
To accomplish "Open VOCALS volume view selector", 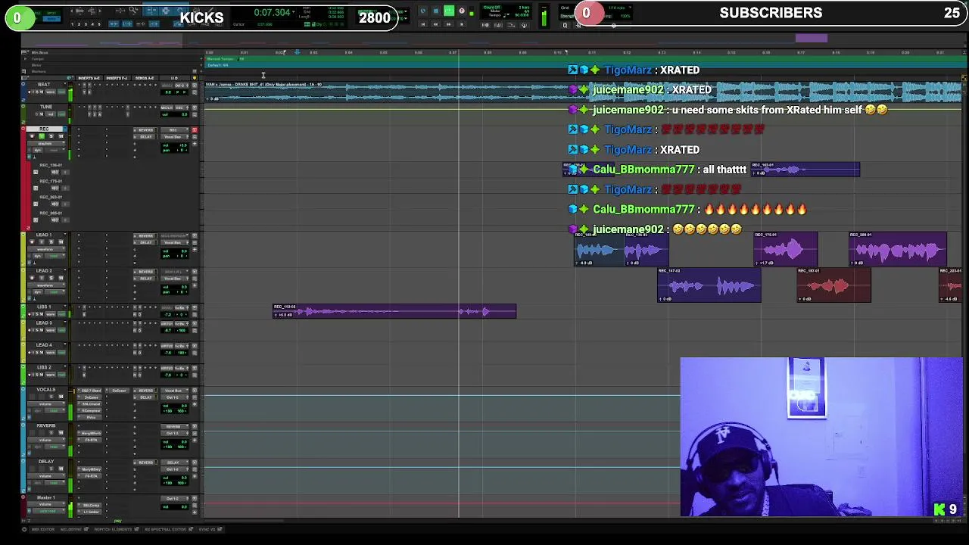I will pos(46,403).
